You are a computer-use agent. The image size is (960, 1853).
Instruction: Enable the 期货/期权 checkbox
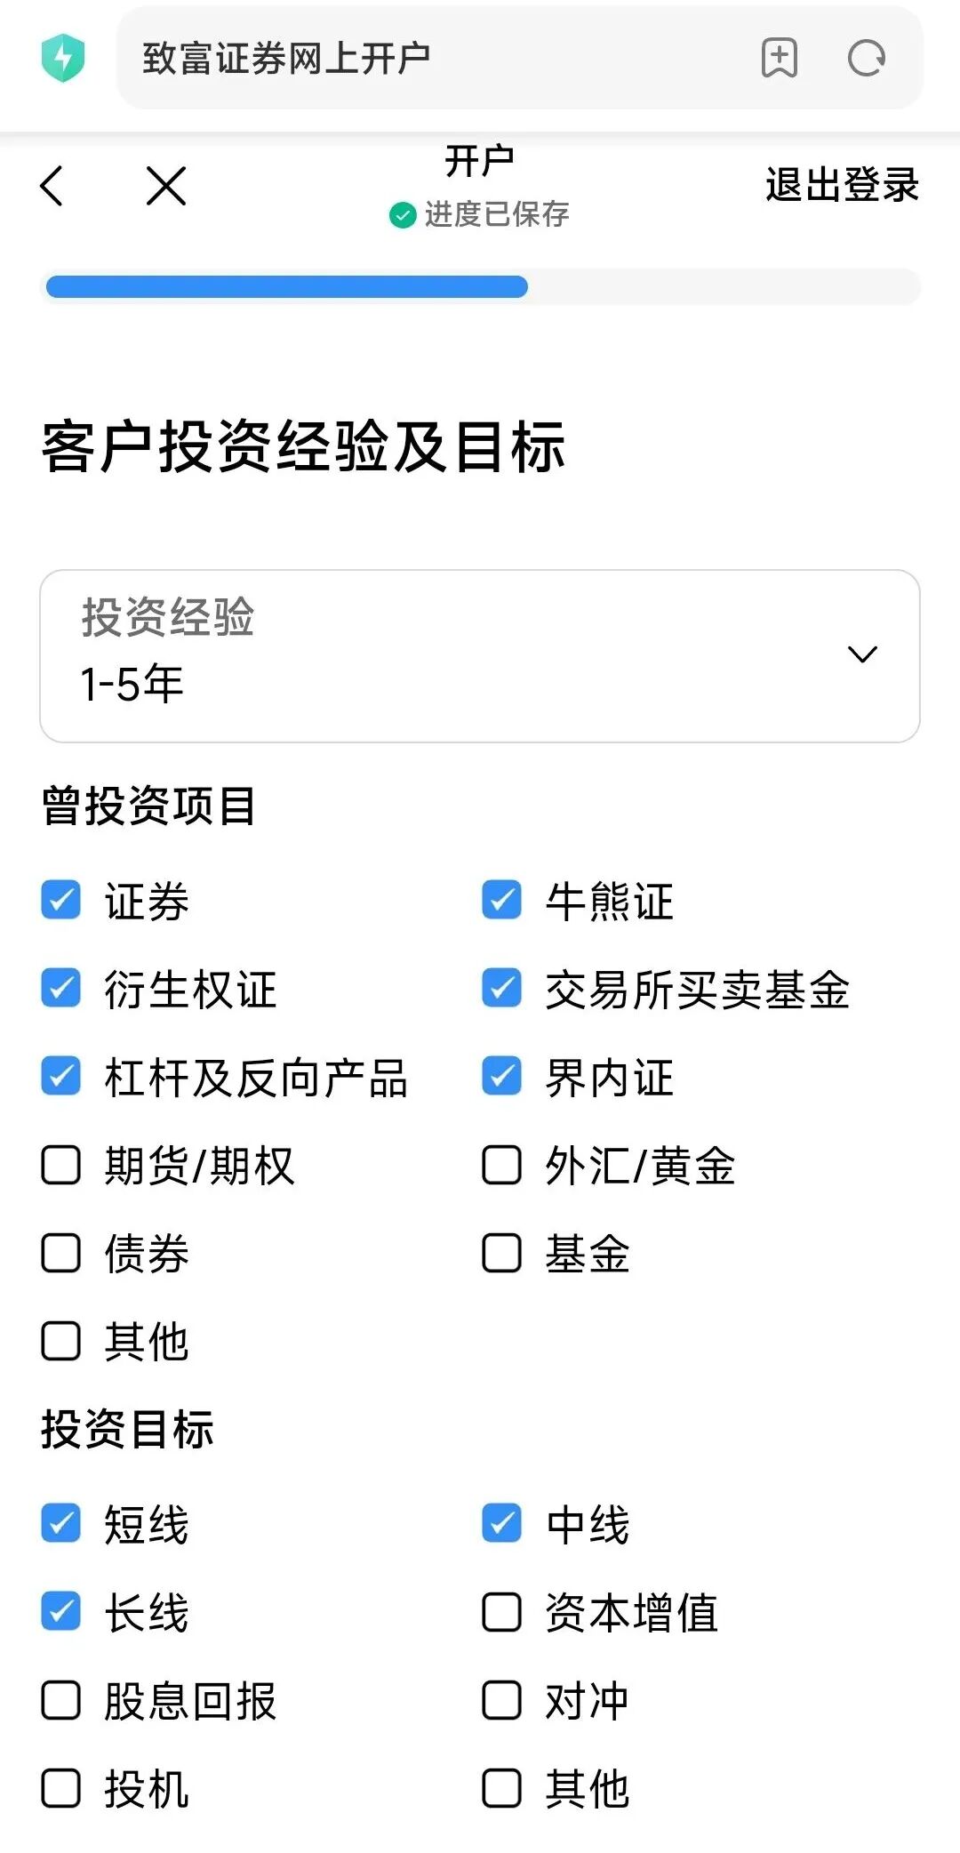(61, 1165)
